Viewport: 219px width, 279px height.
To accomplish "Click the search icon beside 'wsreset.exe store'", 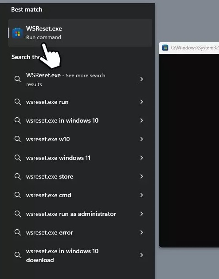I will (18, 176).
